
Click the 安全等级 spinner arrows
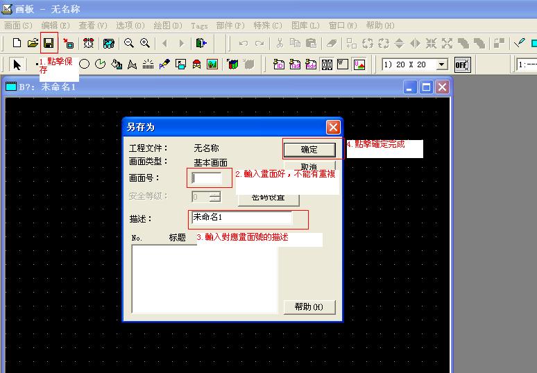click(x=215, y=197)
